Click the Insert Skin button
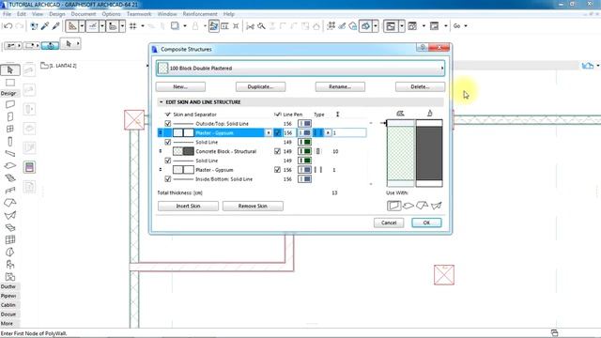This screenshot has height=338, width=601. [x=188, y=207]
